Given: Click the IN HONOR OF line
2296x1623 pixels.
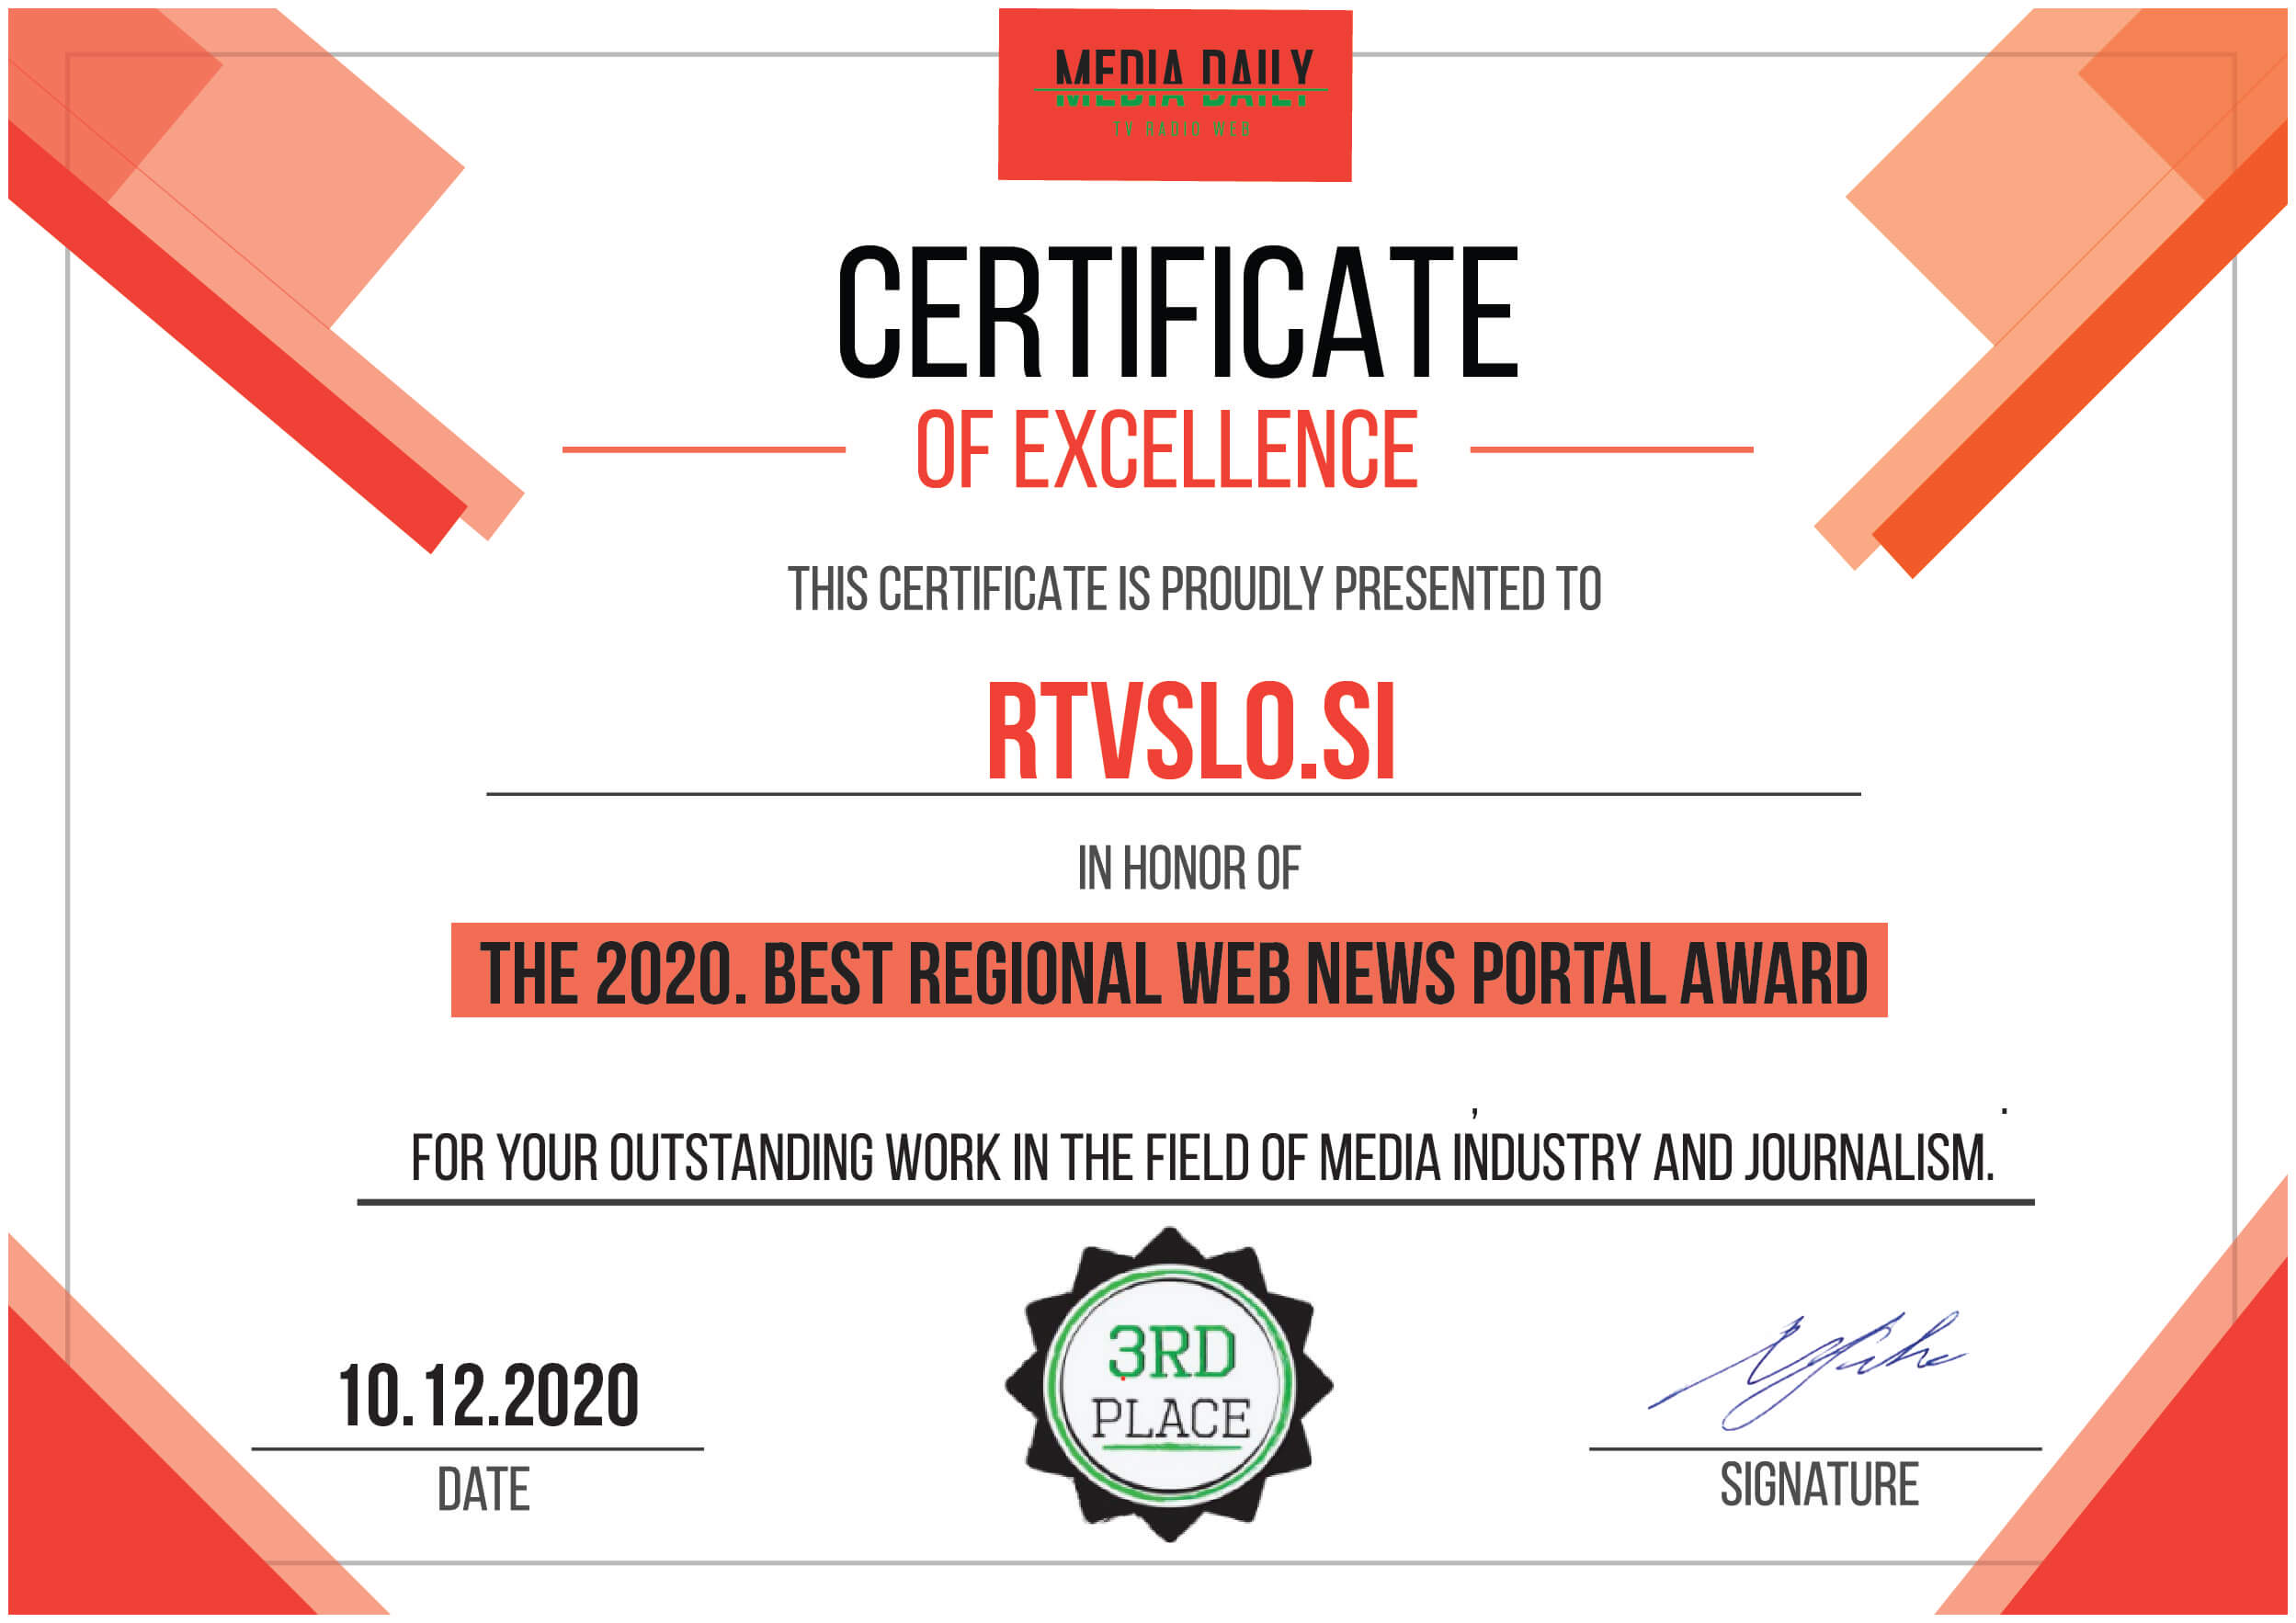Looking at the screenshot, I should [x=1188, y=868].
